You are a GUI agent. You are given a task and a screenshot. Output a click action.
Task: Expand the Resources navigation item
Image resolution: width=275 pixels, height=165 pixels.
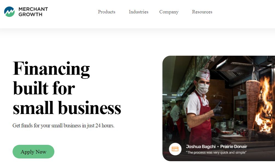coord(202,12)
